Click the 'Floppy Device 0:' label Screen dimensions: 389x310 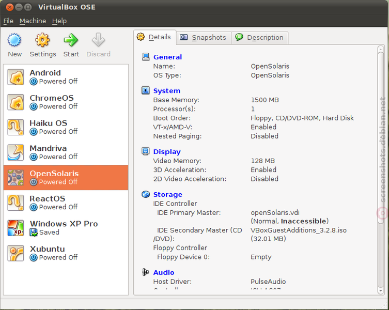[183, 257]
